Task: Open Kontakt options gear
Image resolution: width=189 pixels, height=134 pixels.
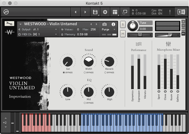Action: 105,12
